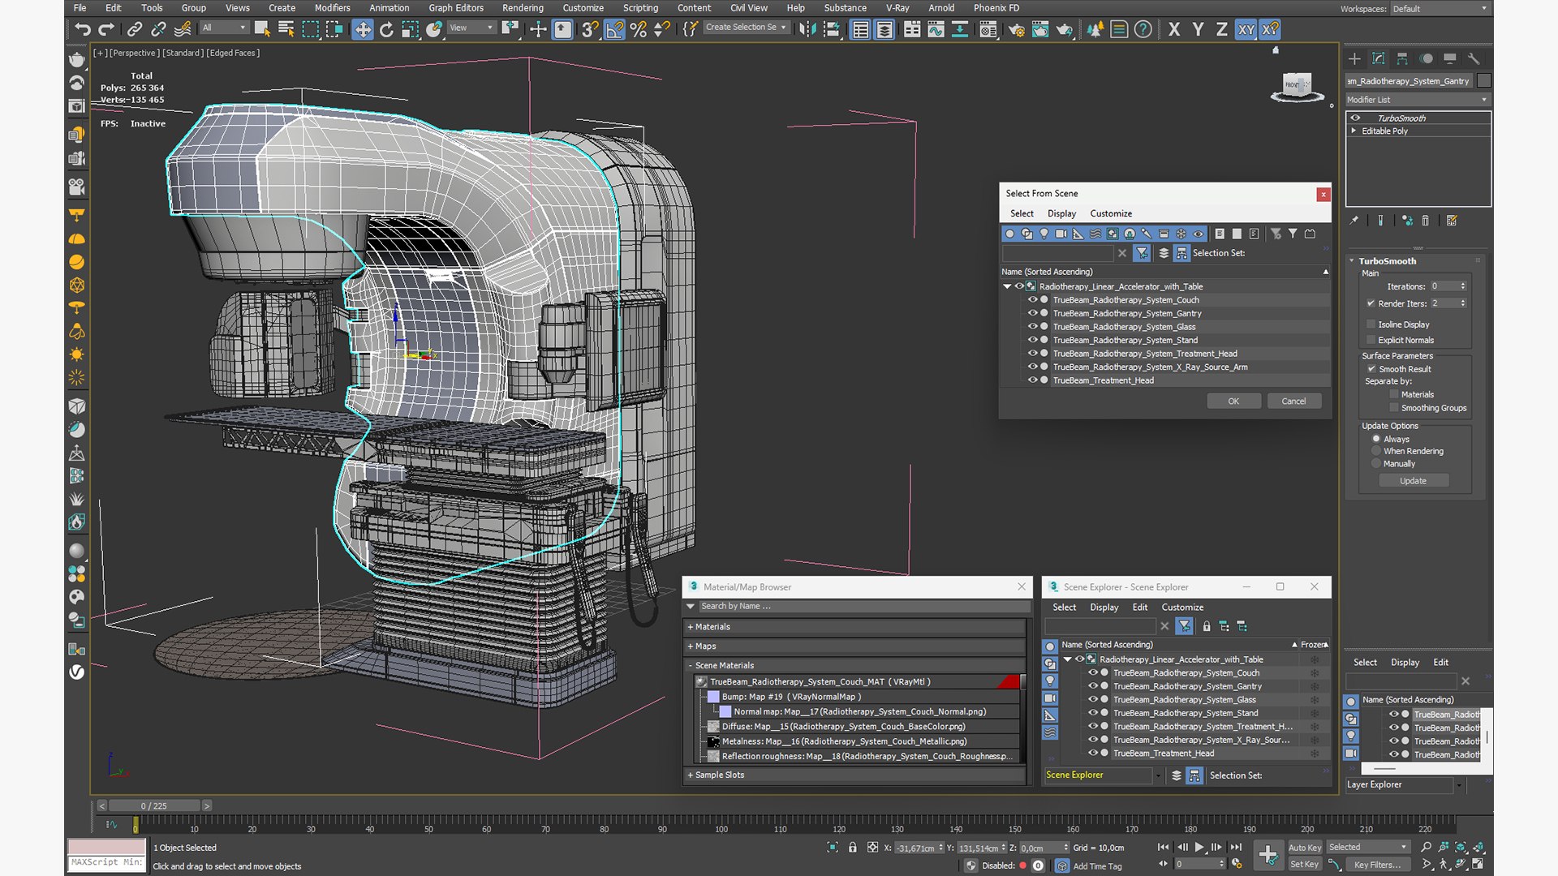Uncheck Smooth Result checkbox
This screenshot has height=876, width=1558.
tap(1371, 369)
